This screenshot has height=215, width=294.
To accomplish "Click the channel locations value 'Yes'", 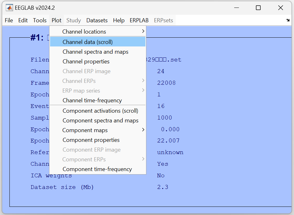I will (x=162, y=164).
